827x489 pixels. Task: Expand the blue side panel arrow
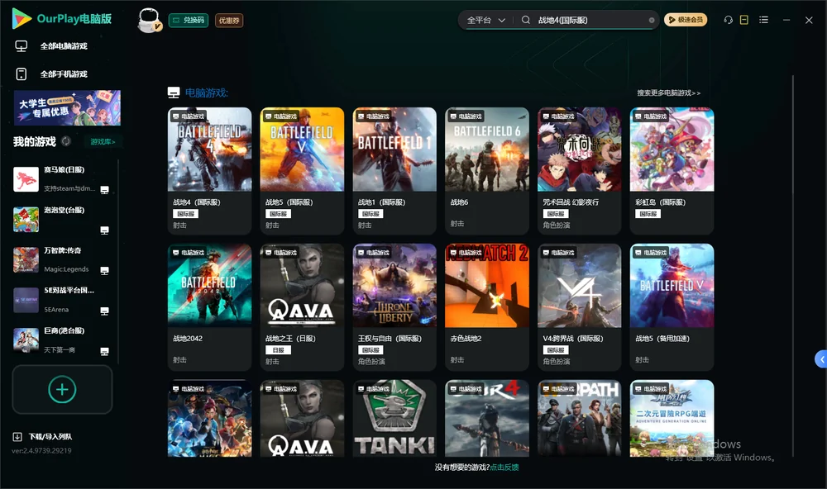821,358
